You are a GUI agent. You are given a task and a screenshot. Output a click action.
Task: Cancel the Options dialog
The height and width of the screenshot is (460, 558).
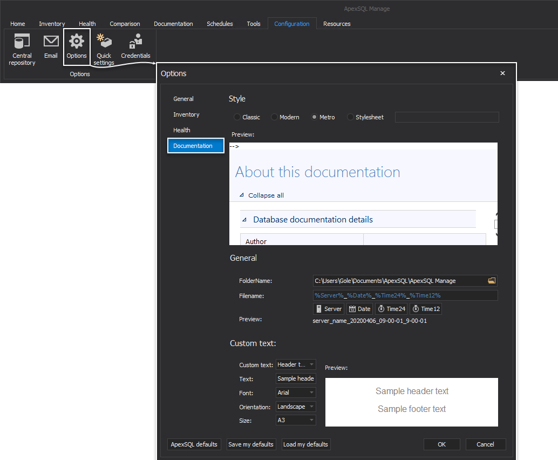point(485,444)
